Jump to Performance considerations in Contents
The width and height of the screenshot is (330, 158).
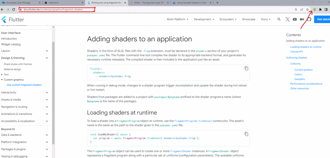pos(306,84)
